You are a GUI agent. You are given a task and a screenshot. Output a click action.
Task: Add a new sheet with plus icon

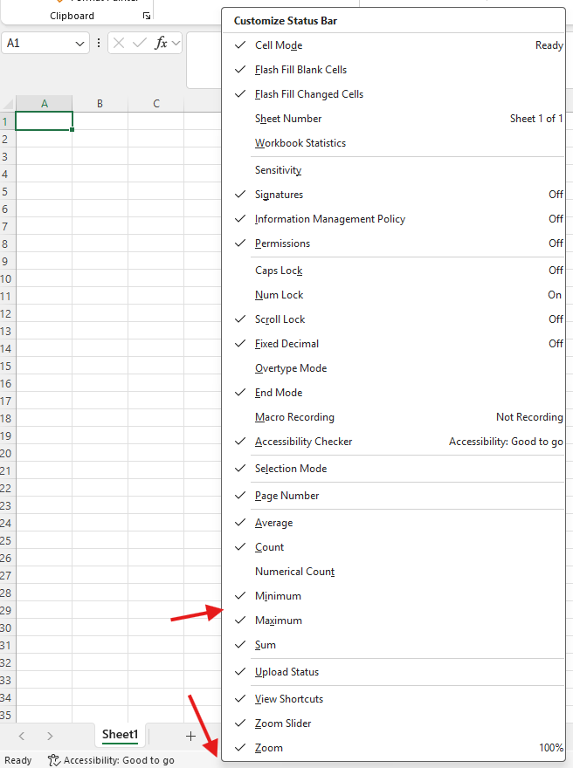tap(190, 736)
